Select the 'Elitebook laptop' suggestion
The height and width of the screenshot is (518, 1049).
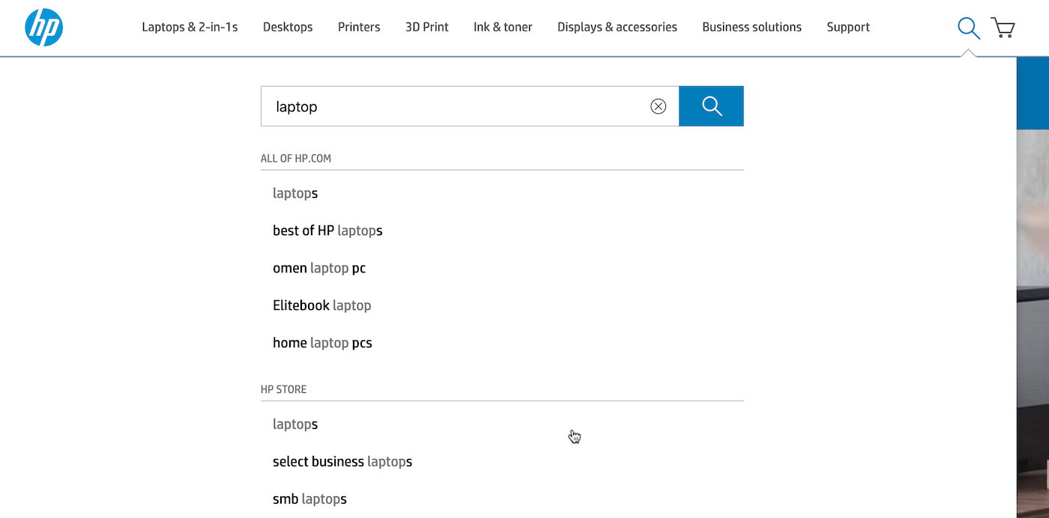tap(322, 305)
